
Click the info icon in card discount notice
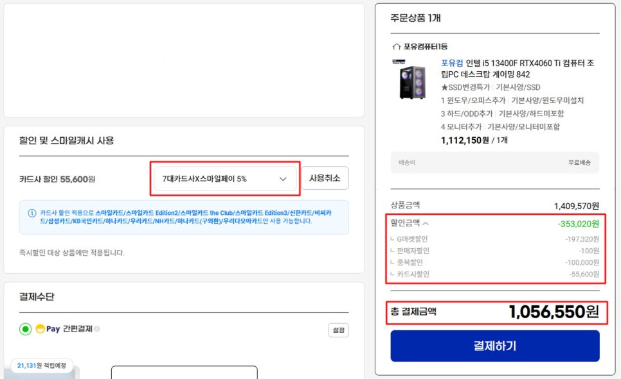(x=32, y=213)
